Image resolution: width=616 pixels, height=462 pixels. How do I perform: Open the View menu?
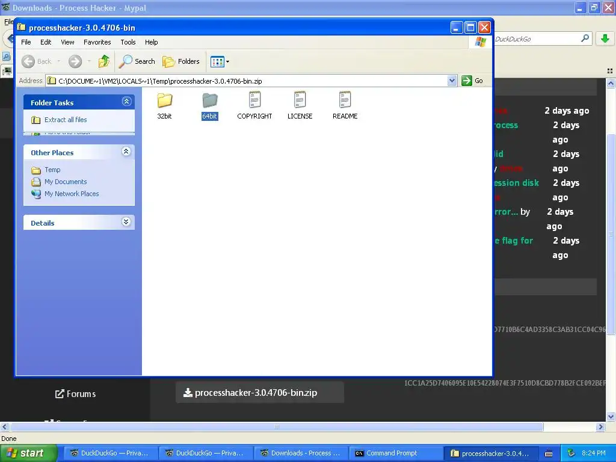pyautogui.click(x=67, y=42)
